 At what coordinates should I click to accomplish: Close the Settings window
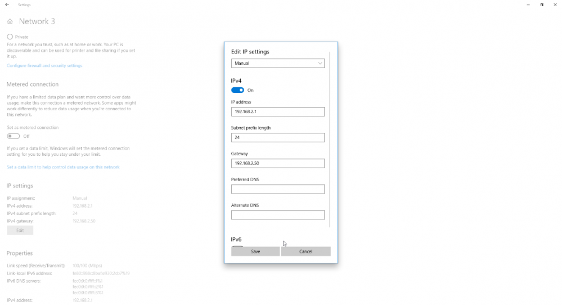(555, 5)
